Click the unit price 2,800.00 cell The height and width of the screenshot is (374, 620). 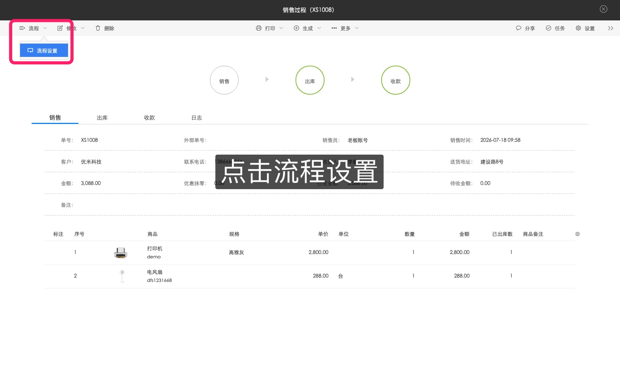pos(318,252)
